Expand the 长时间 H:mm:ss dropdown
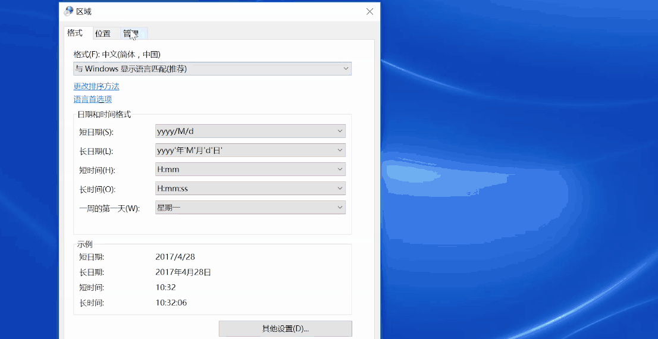Image resolution: width=658 pixels, height=339 pixels. 250,189
